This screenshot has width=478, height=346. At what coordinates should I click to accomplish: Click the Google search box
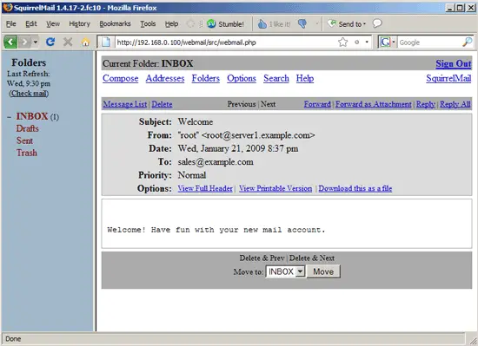point(429,42)
